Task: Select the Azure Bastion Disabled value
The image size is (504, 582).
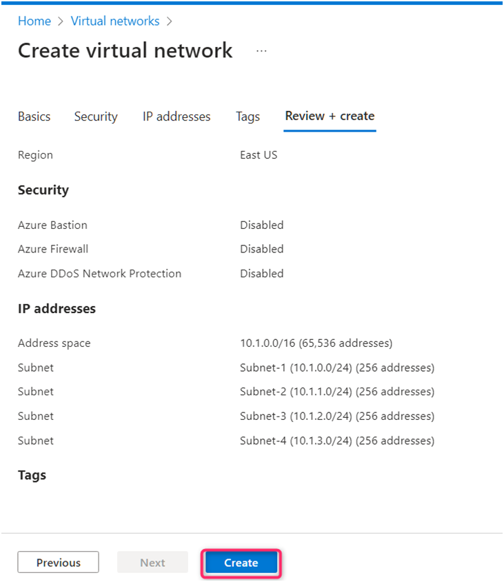Action: click(x=261, y=225)
